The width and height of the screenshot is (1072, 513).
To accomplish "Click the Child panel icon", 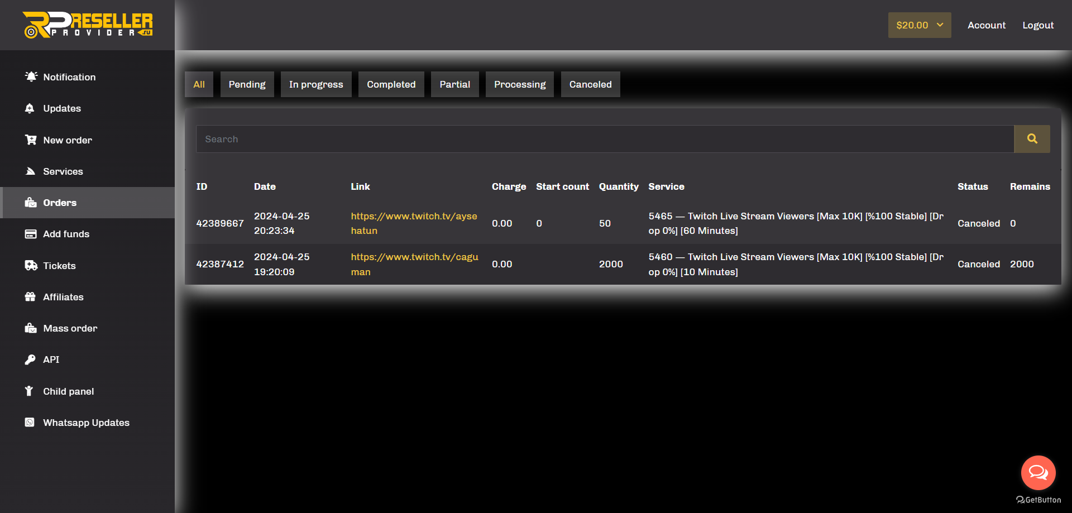I will (x=29, y=391).
